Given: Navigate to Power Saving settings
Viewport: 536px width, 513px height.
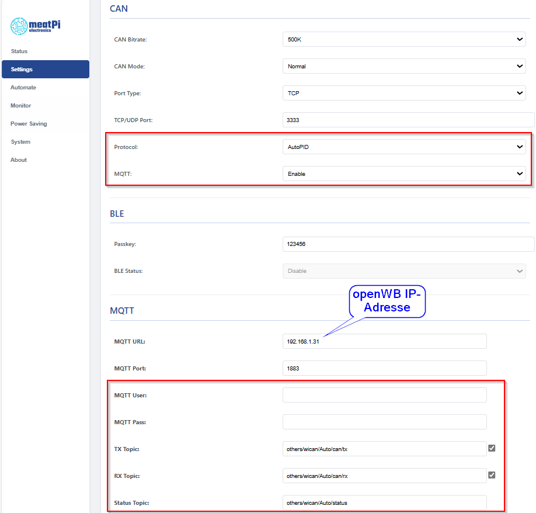Looking at the screenshot, I should pos(29,124).
